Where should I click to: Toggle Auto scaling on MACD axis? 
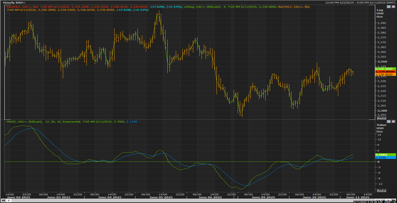382,191
